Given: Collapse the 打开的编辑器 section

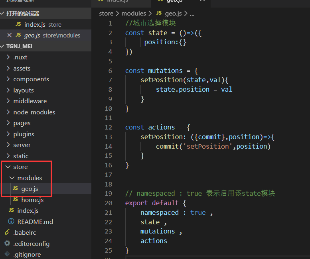Looking at the screenshot, I should pyautogui.click(x=3, y=14).
